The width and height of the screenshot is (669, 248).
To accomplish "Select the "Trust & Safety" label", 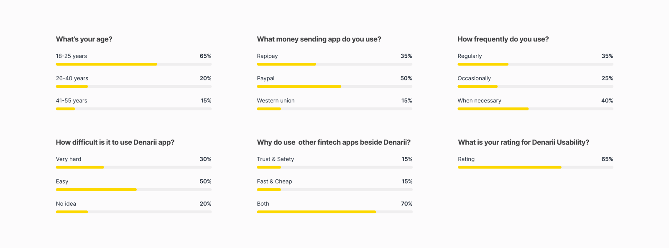I will 275,159.
